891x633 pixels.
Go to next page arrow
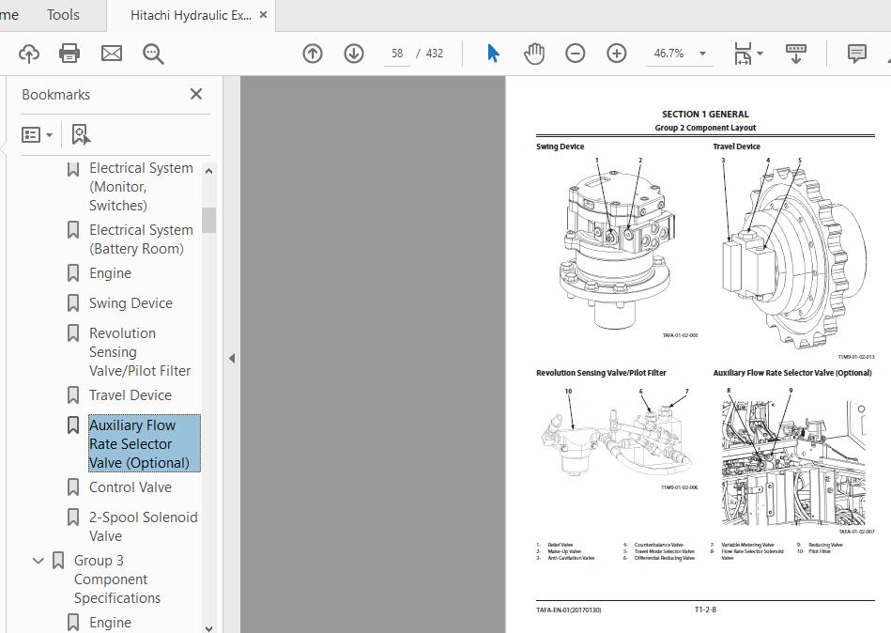point(354,54)
